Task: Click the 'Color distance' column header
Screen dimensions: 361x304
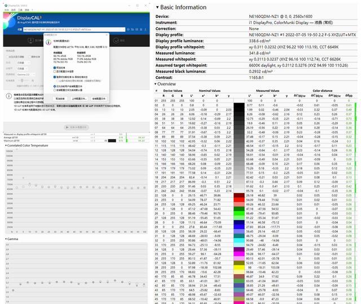Action: pos(322,91)
